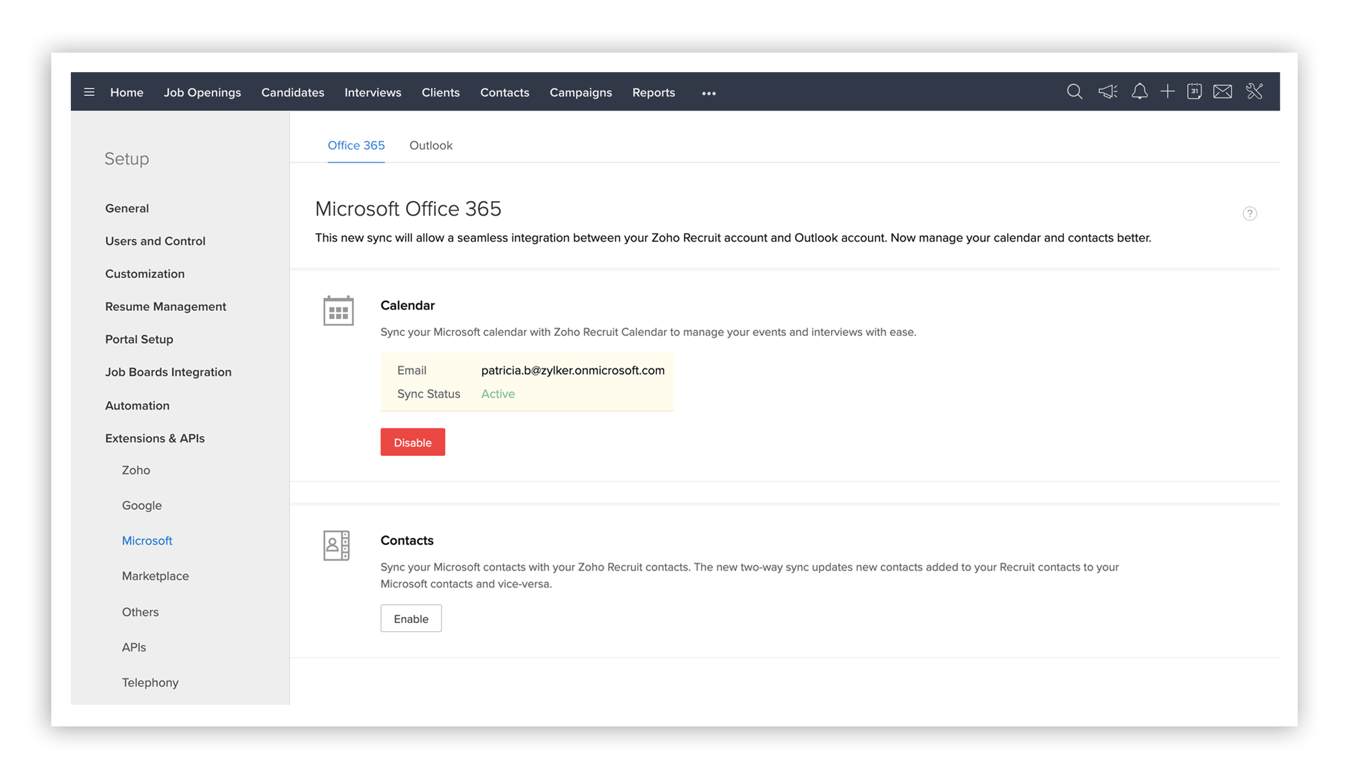1349x781 pixels.
Task: Switch to the Outlook tab
Action: click(430, 146)
